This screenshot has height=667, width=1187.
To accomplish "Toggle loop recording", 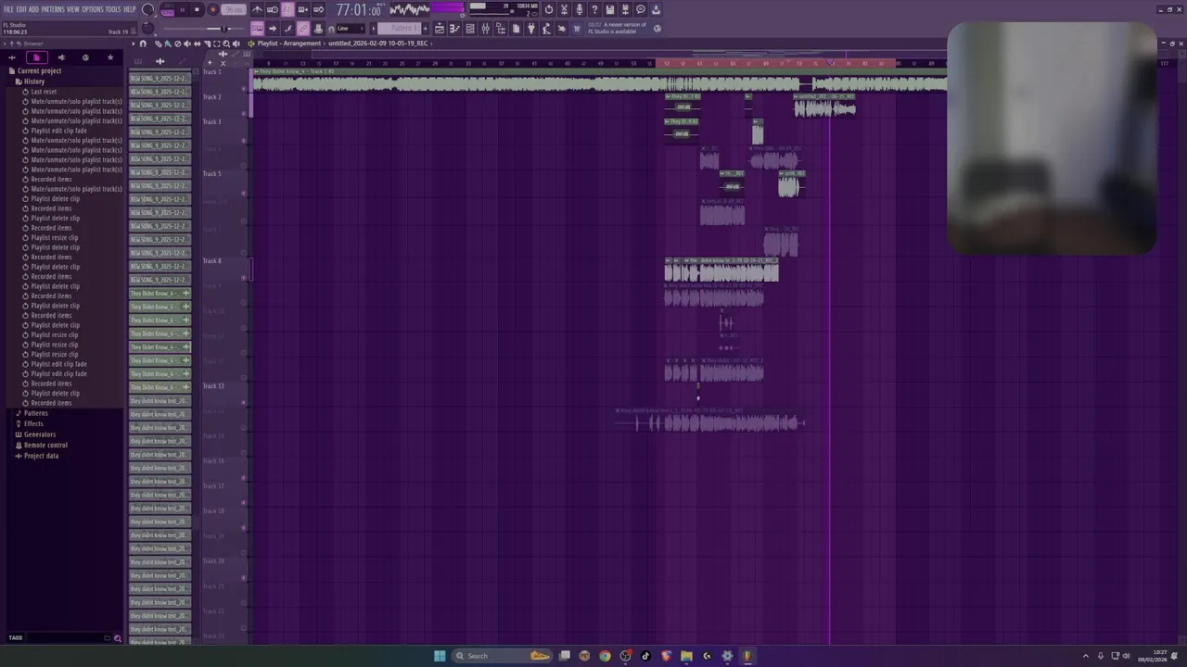I will point(318,9).
